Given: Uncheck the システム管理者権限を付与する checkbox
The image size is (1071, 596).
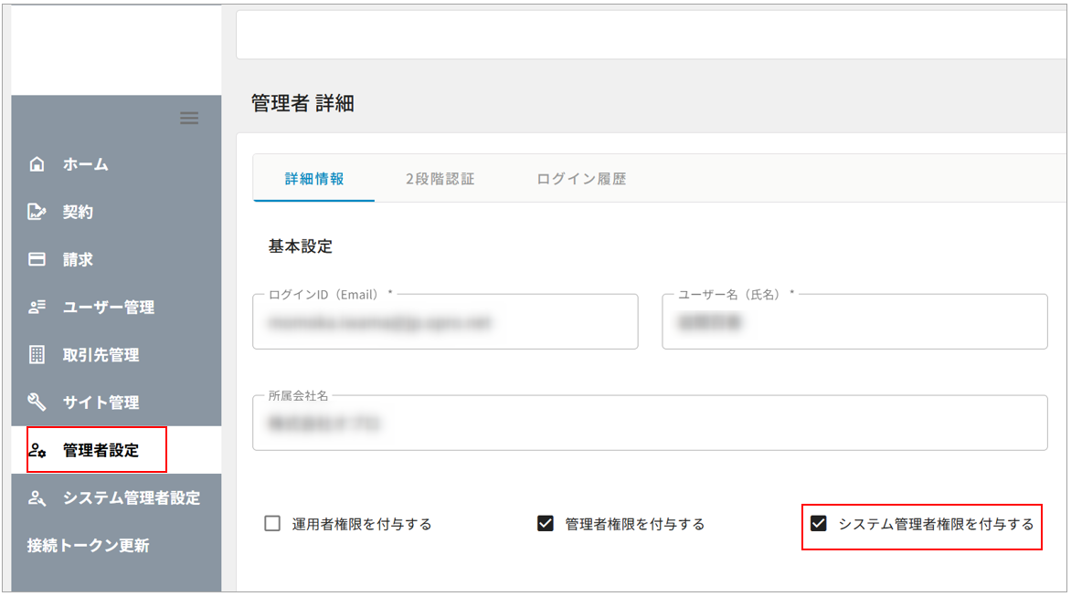Looking at the screenshot, I should click(x=819, y=524).
